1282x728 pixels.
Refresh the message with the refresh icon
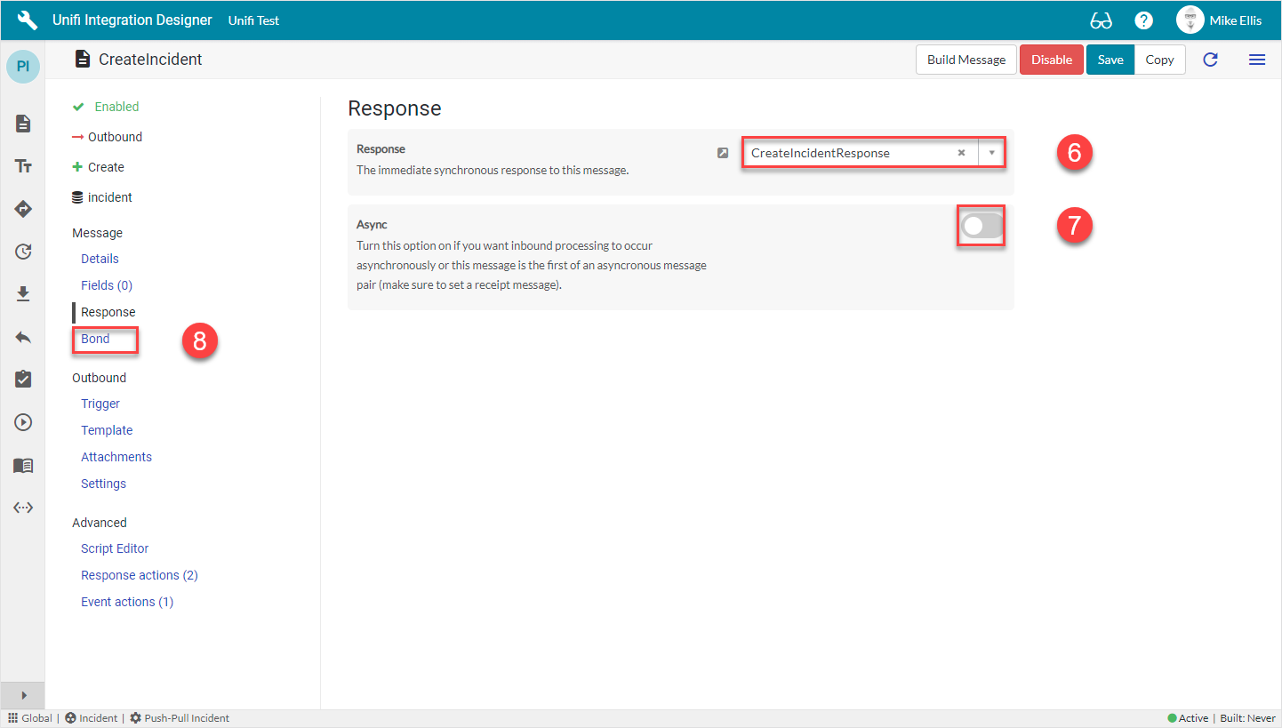coord(1210,60)
